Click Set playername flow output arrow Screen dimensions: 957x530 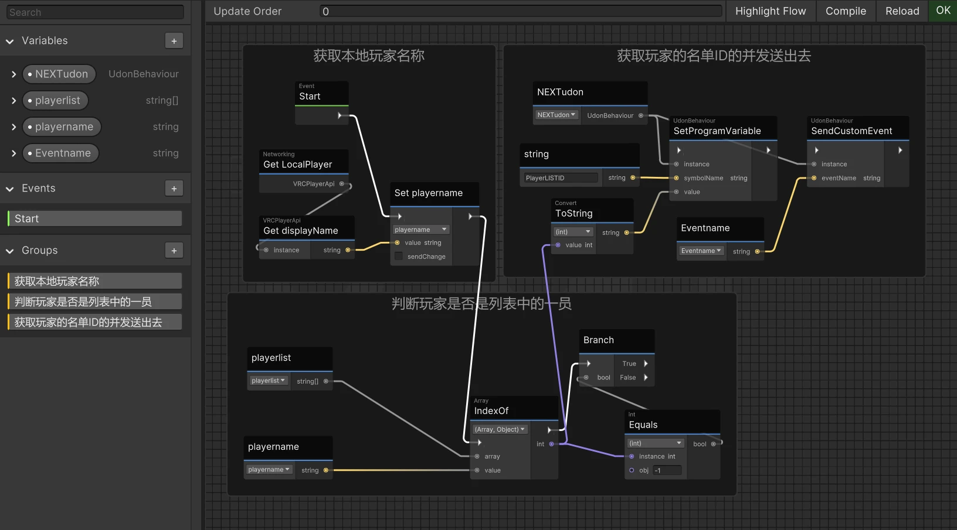click(x=470, y=217)
